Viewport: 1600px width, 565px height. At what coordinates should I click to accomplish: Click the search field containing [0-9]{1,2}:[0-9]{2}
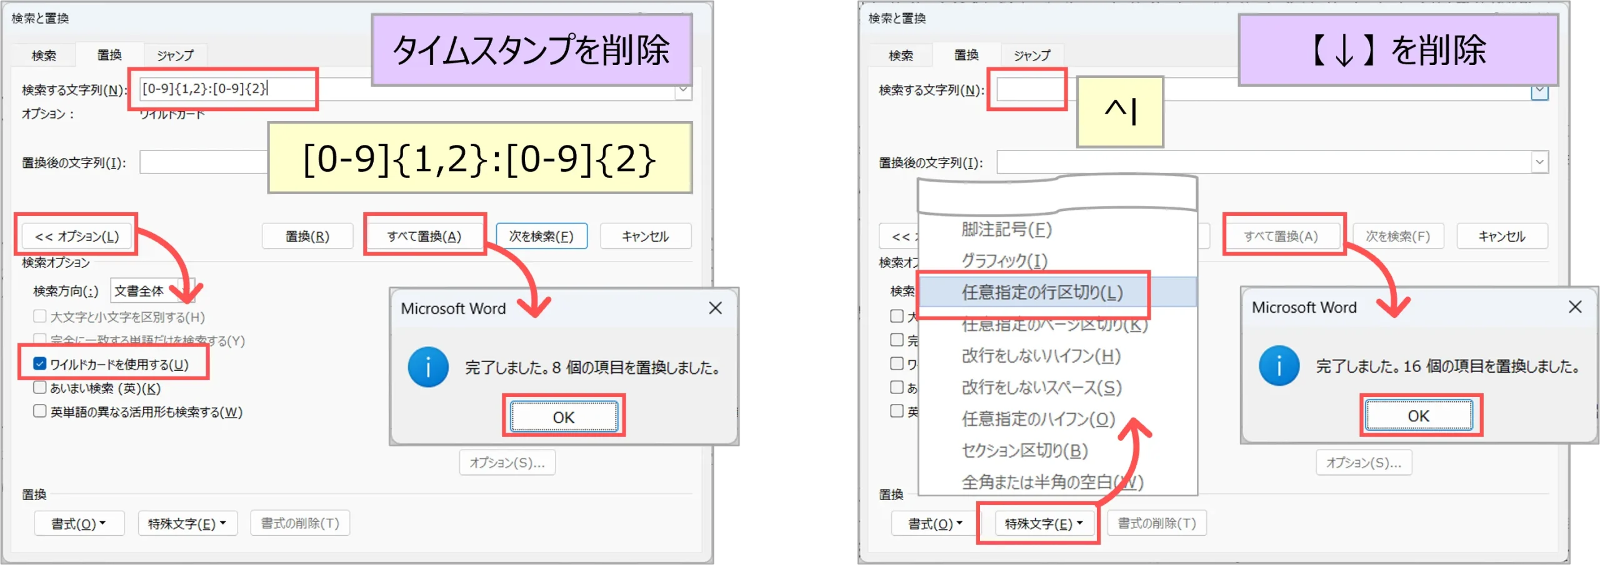pyautogui.click(x=225, y=89)
